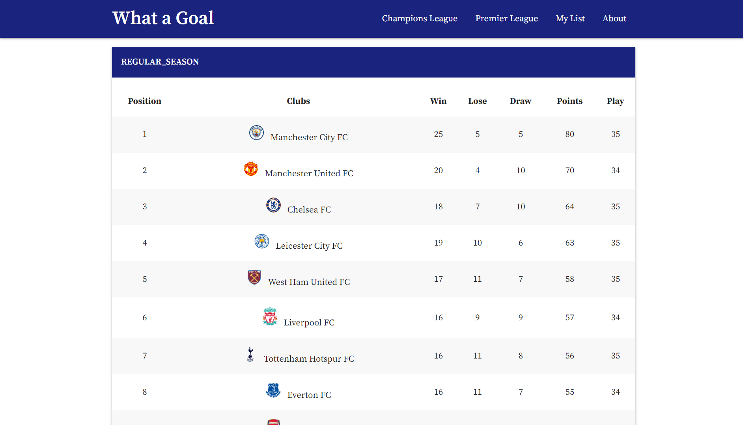
Task: Click the REGULAR_SEASON section heading
Action: tap(160, 62)
